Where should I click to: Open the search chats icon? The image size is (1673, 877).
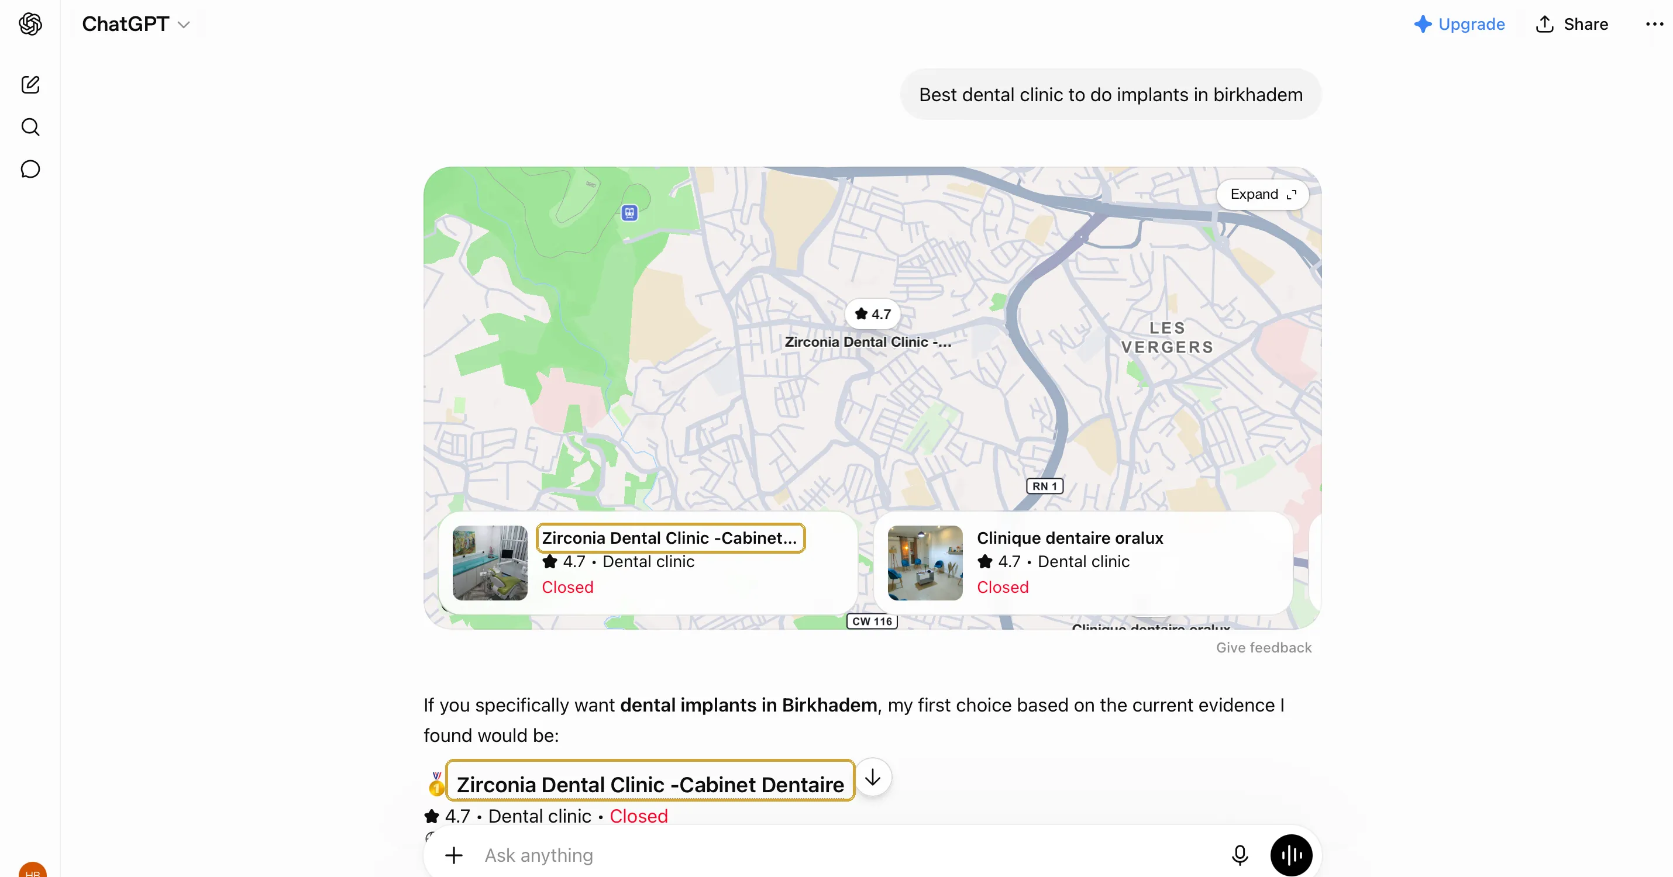(30, 127)
